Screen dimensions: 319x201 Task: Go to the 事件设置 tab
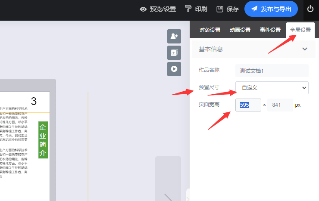tap(270, 30)
